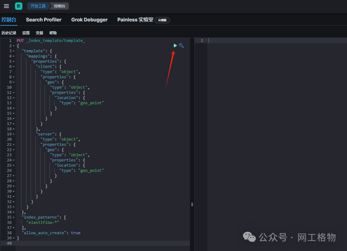Click the true value on line 38
This screenshot has width=347, height=251.
pos(76,233)
